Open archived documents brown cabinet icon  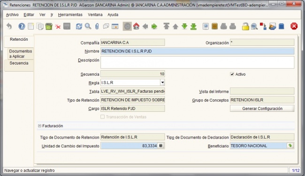[x=214, y=26]
